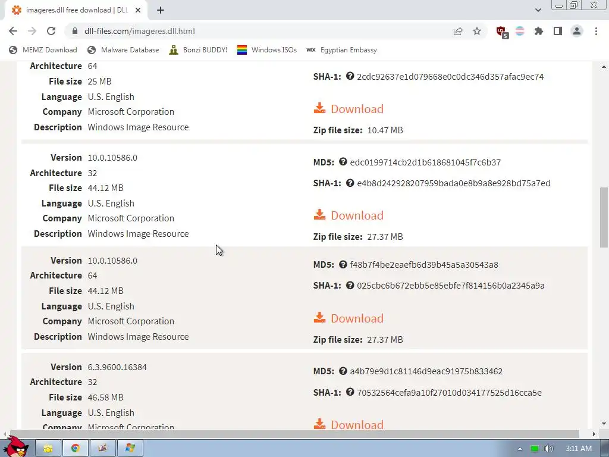The width and height of the screenshot is (609, 457).
Task: Click the 46.58 MB file size value
Action: point(106,397)
